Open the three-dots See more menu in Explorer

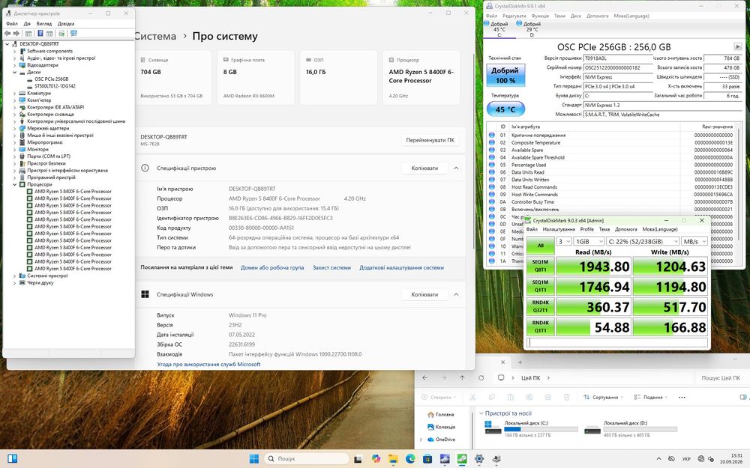pyautogui.click(x=682, y=398)
